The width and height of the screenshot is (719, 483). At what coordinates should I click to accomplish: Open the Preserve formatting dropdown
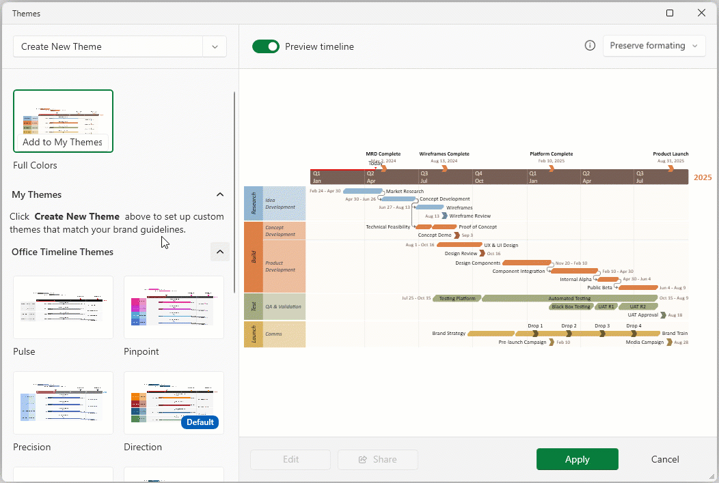point(654,46)
